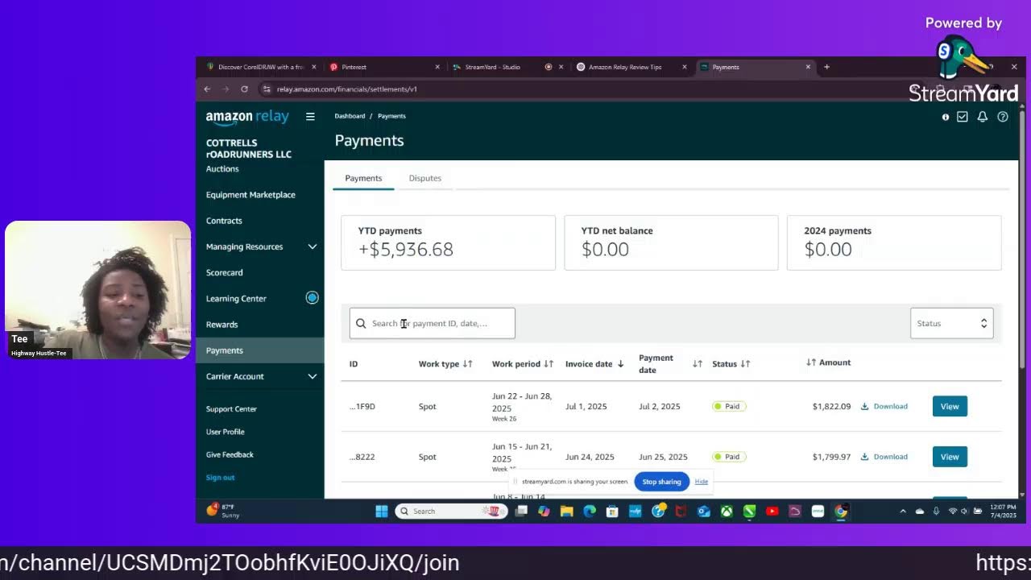This screenshot has height=580, width=1031.
Task: Open the Windows Start menu
Action: [x=382, y=511]
